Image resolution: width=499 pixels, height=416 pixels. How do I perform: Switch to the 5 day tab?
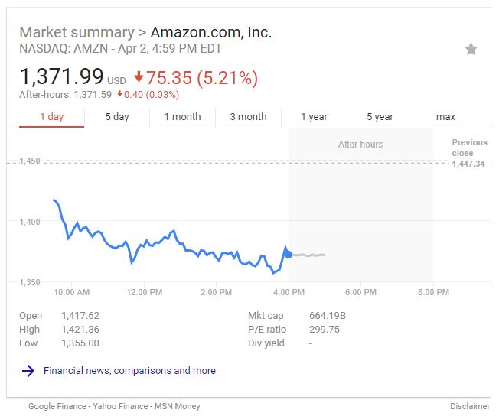pyautogui.click(x=117, y=117)
